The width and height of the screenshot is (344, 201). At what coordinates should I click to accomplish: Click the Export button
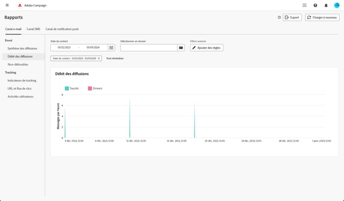(x=292, y=17)
